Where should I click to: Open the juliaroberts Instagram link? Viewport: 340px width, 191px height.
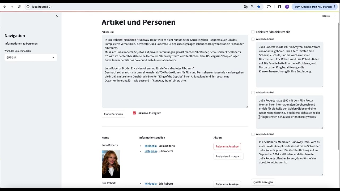[151, 151]
